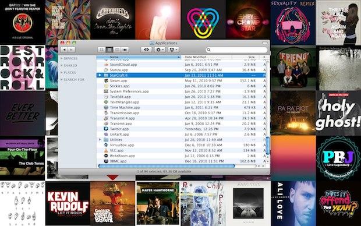Select the VirtualBox.app icon
The width and height of the screenshot is (361, 226).
(106, 145)
